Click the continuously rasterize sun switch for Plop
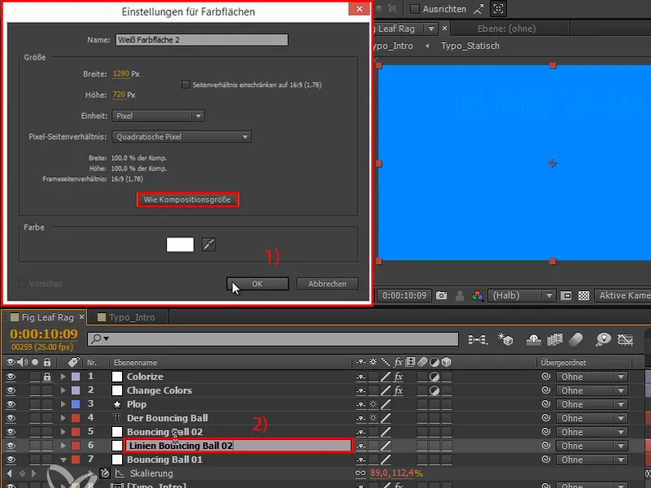 (374, 404)
